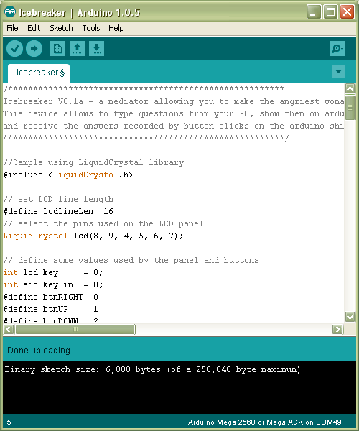
Task: Click 'Arduino Mega 2560 or Mega ADK on COM49'
Action: pos(264,422)
